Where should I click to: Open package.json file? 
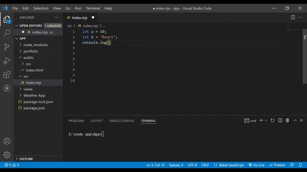34,108
